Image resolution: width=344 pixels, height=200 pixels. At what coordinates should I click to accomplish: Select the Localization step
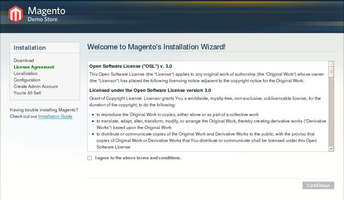(x=26, y=74)
